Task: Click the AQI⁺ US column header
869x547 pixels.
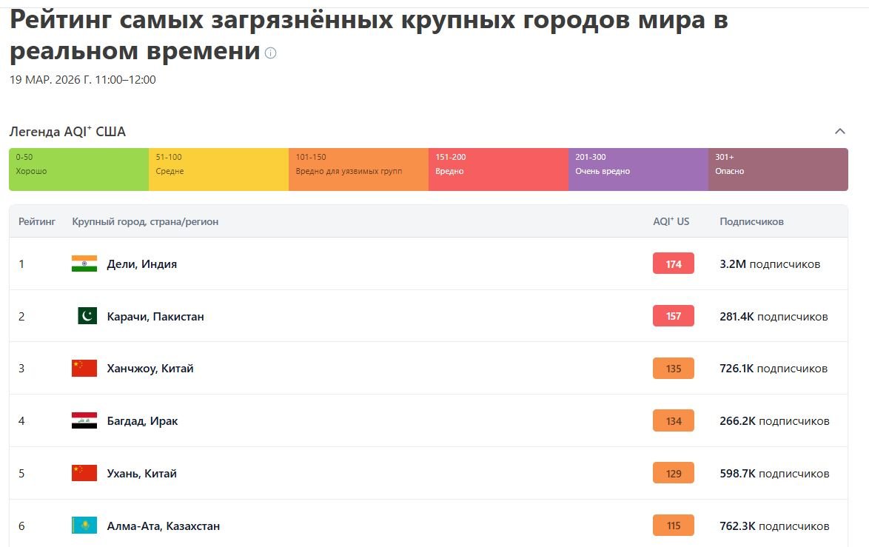Action: click(671, 221)
